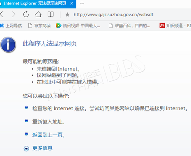
Task: Open the 知识频道 bookmark
Action: pos(175,26)
